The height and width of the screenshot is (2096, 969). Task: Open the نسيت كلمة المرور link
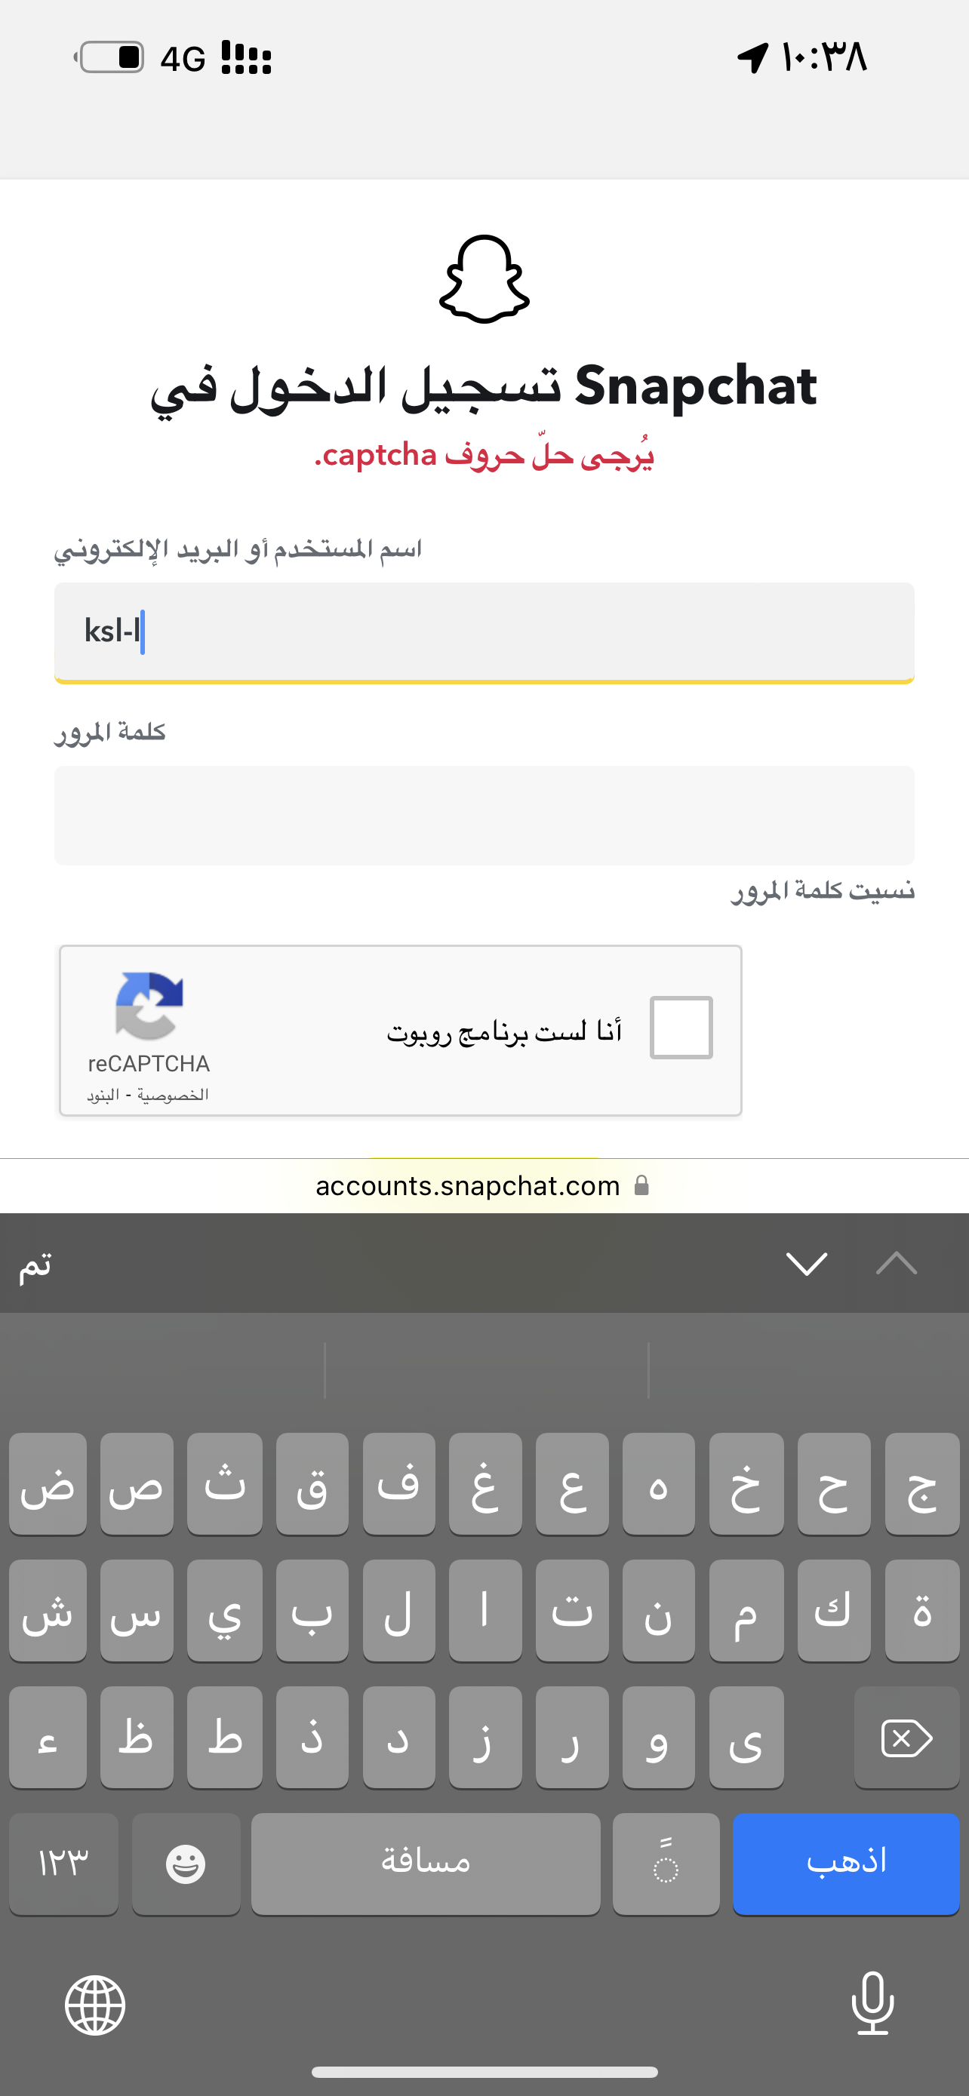(823, 891)
